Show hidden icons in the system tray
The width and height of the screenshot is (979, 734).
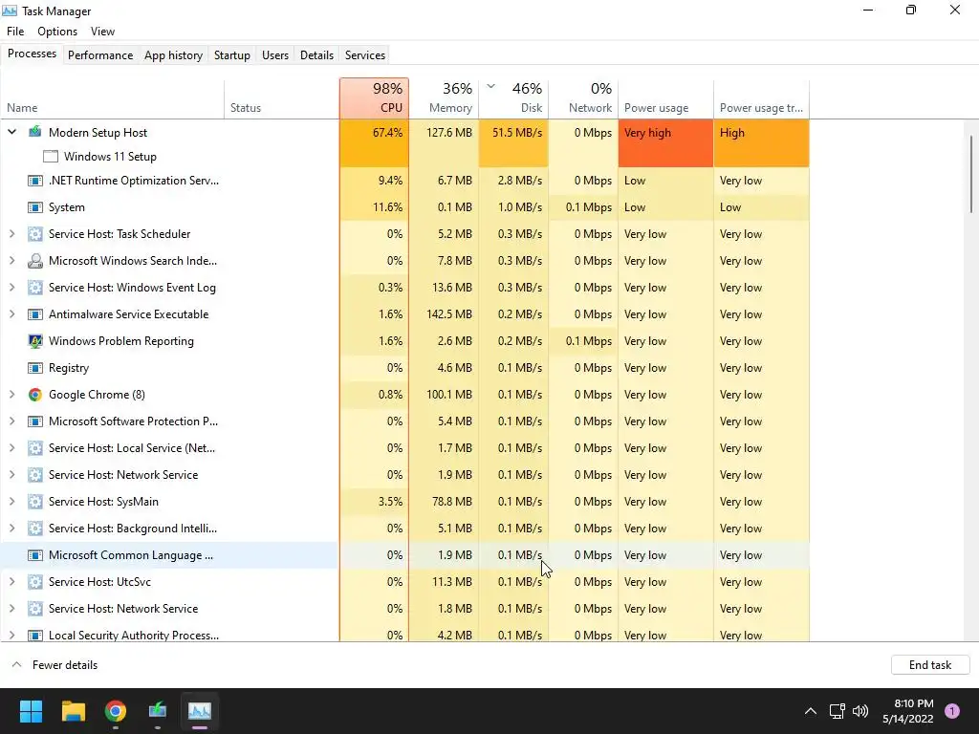pyautogui.click(x=811, y=711)
